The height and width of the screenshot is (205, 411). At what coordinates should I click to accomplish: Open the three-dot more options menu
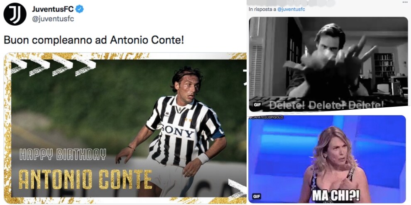coord(405,2)
